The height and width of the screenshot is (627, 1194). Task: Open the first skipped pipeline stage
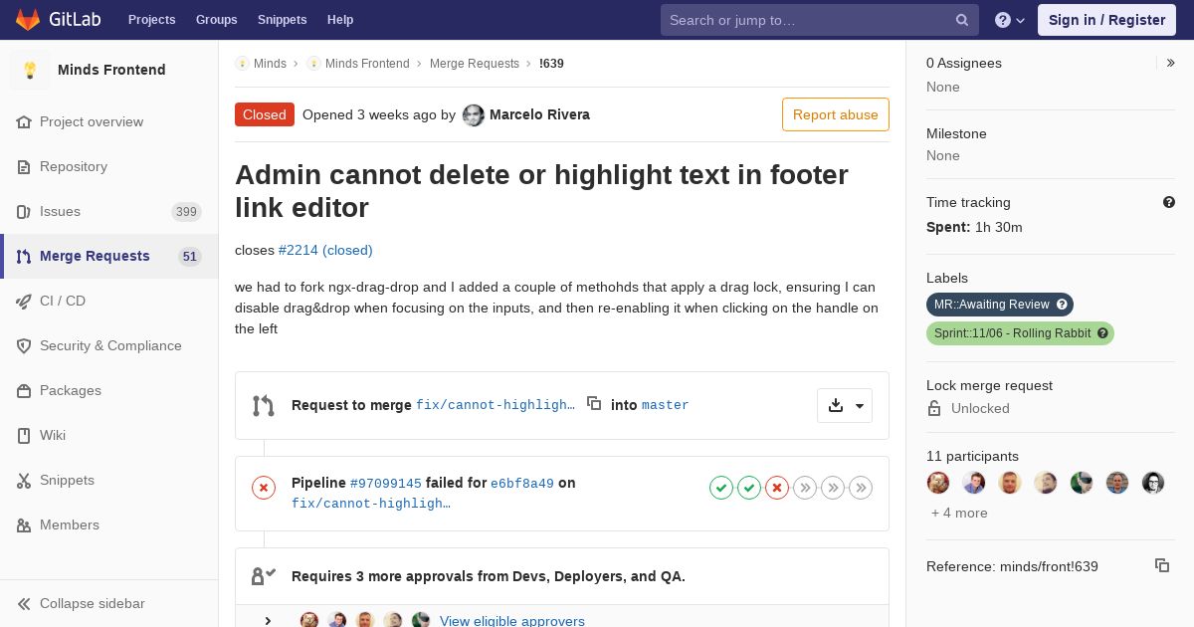[x=805, y=488]
